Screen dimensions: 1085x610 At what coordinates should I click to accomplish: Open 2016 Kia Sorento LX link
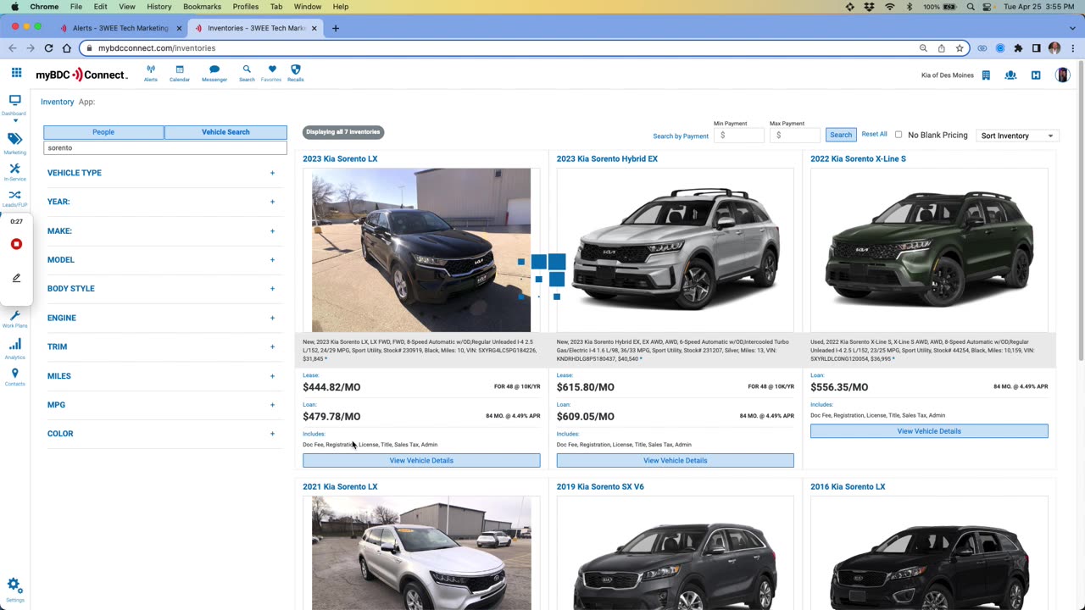click(848, 487)
